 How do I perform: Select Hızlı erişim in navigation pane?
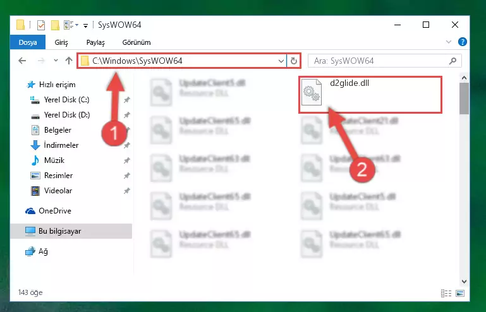pos(57,84)
